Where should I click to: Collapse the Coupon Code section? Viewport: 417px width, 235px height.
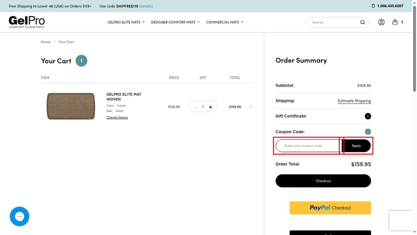tap(368, 131)
